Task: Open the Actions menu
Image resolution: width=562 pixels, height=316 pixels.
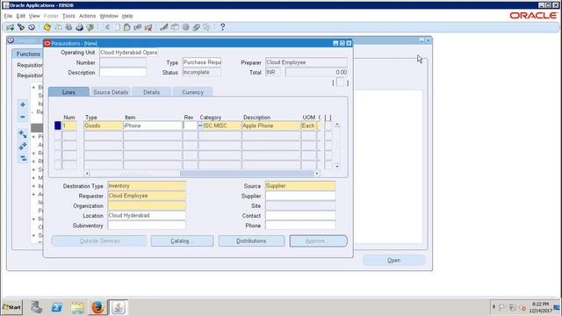Action: point(87,16)
